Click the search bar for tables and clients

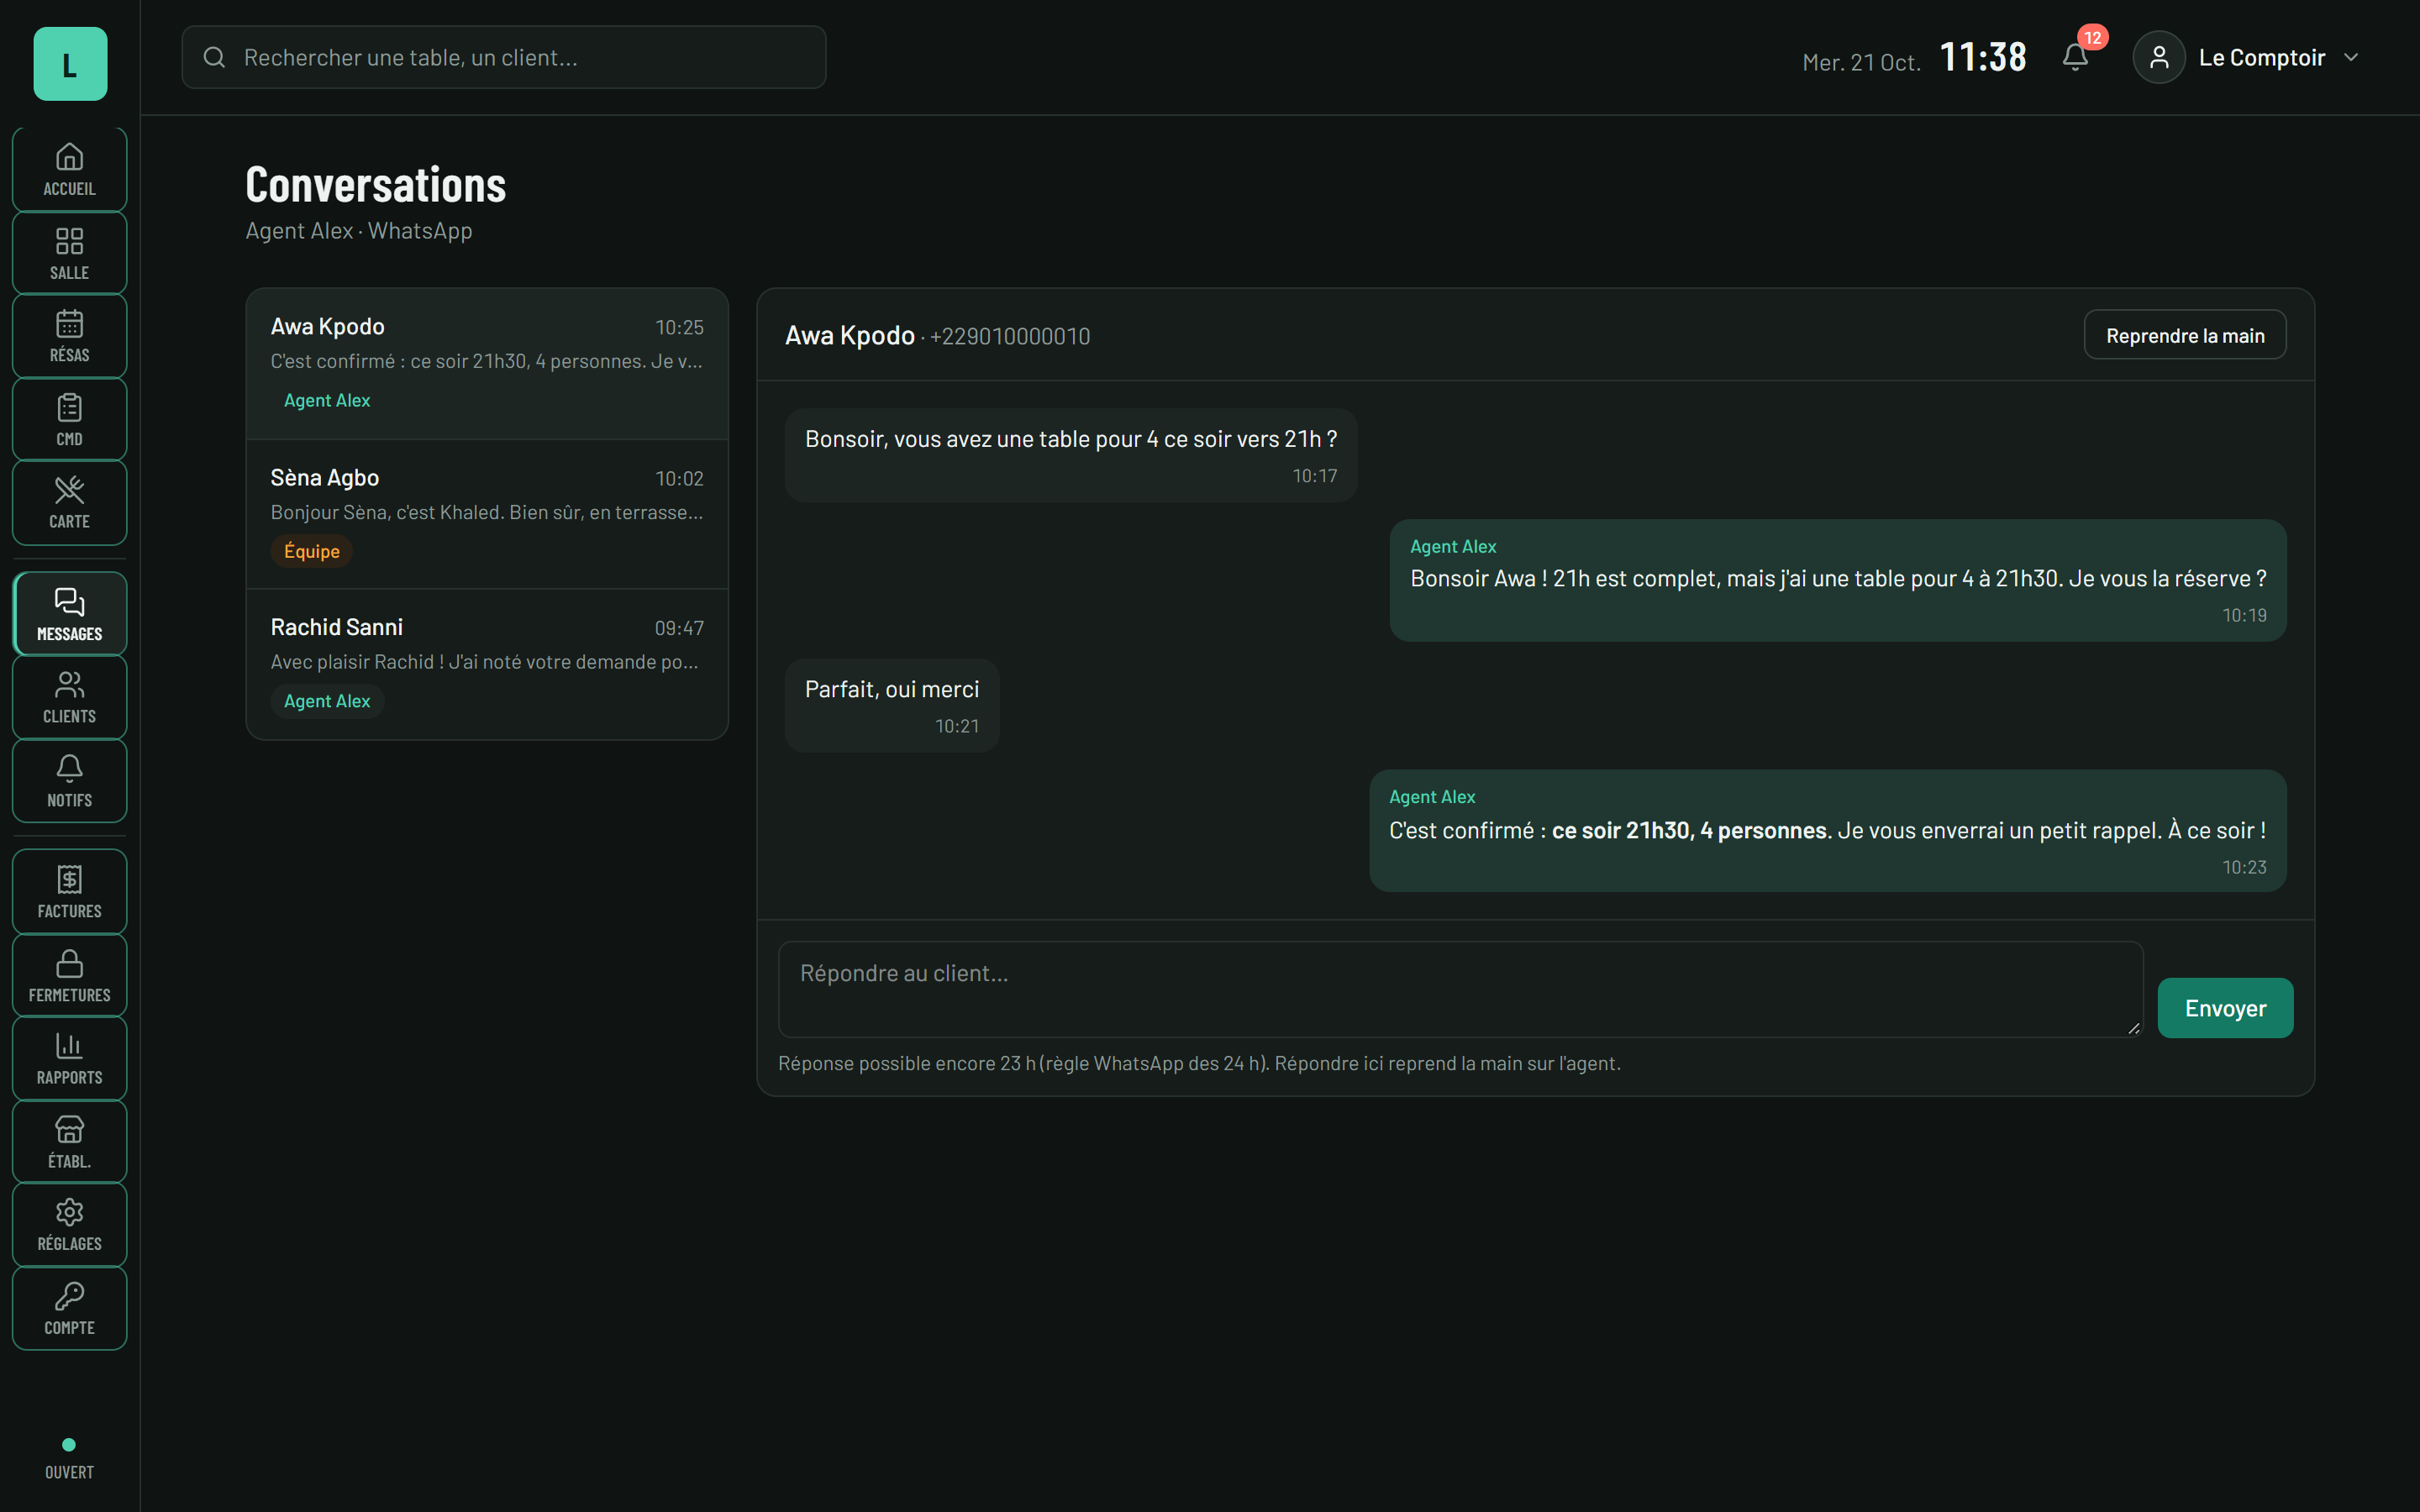tap(504, 57)
